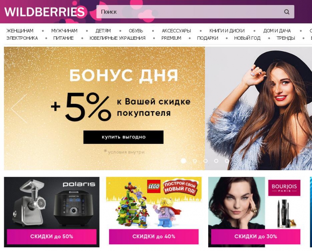Go to previous banner with left arrow
Screen dimensions: 312x251
[x=19, y=108]
